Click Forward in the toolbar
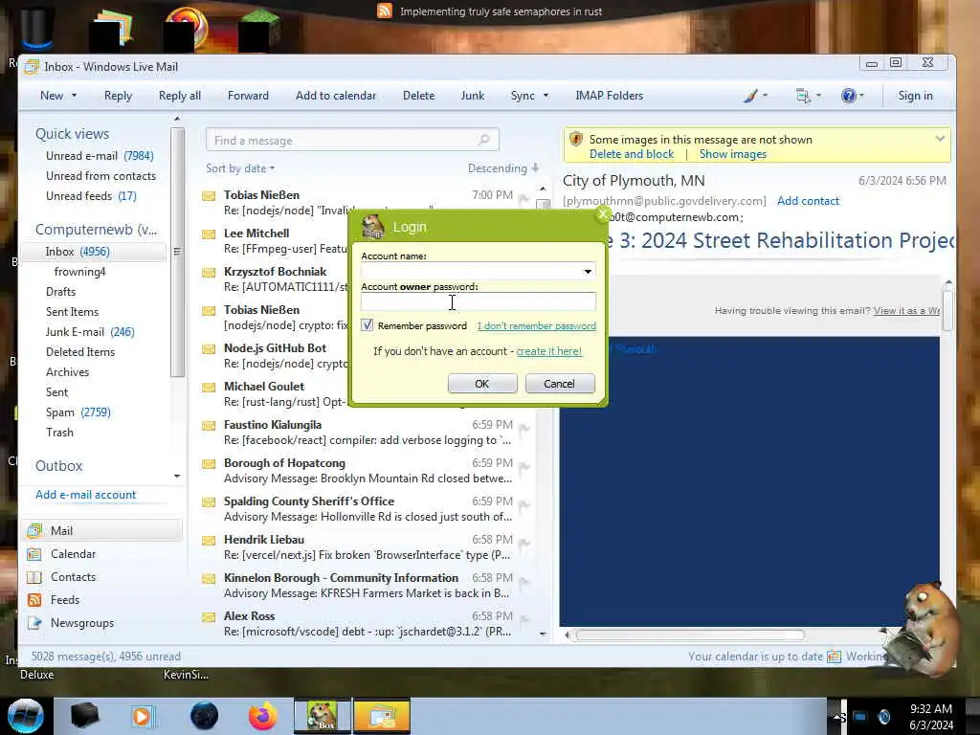This screenshot has height=735, width=980. (x=248, y=96)
